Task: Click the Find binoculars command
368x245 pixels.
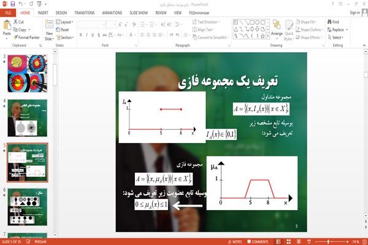Action: point(333,22)
